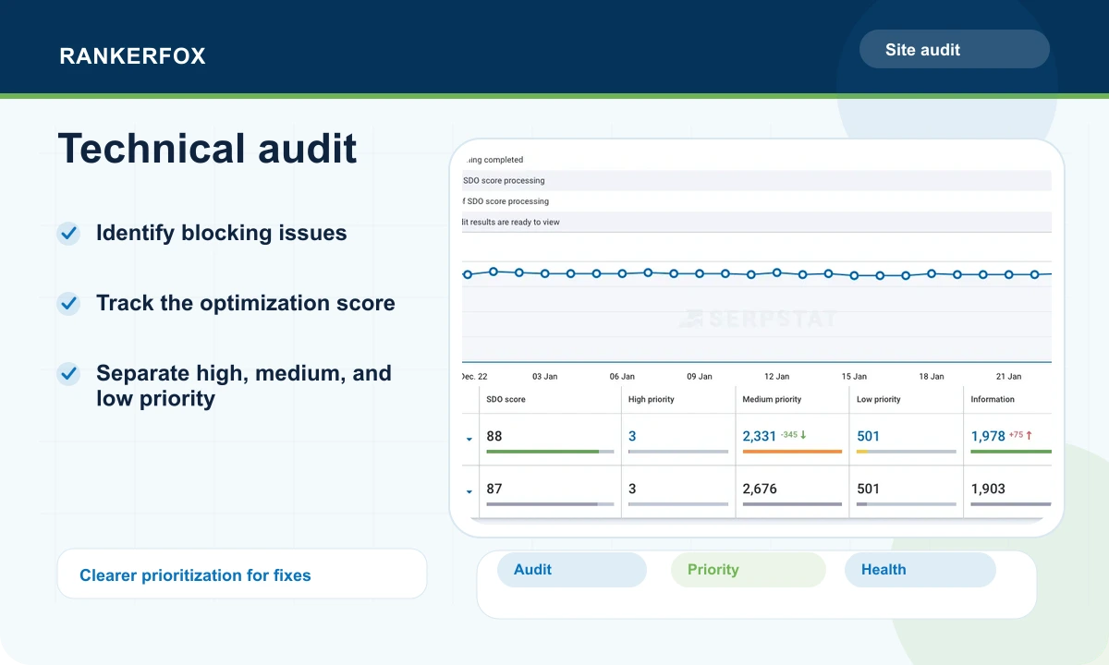Select the Audit tag

pos(572,570)
